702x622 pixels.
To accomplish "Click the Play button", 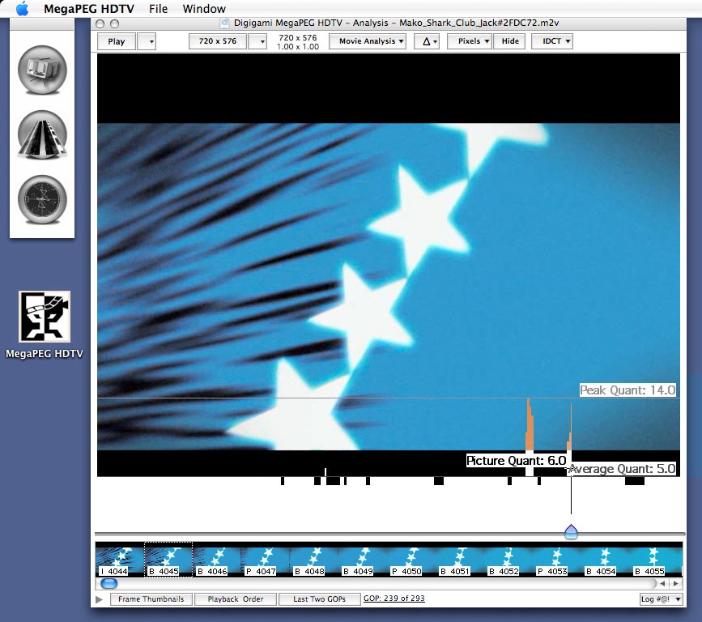I will tap(117, 41).
